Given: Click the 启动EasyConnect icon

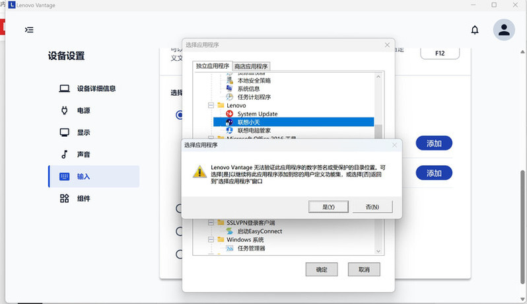Looking at the screenshot, I should [x=230, y=231].
